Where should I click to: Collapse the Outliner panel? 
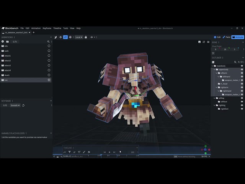[x=243, y=58]
